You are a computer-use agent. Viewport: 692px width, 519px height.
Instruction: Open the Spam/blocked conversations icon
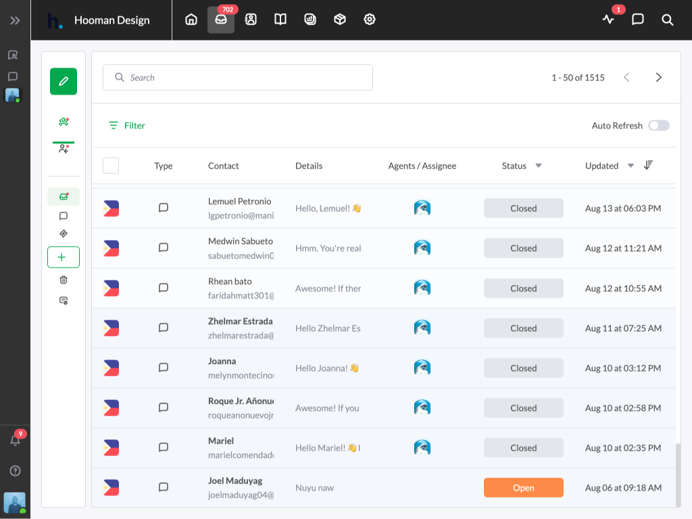tap(63, 301)
